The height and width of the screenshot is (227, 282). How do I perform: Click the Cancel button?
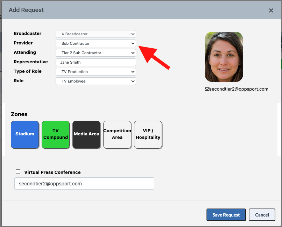click(262, 215)
